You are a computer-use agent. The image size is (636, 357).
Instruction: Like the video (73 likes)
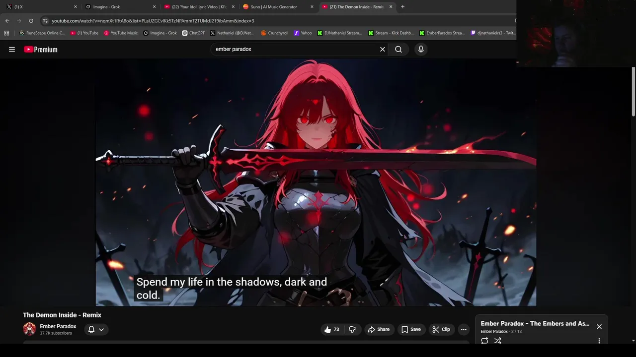pos(332,329)
